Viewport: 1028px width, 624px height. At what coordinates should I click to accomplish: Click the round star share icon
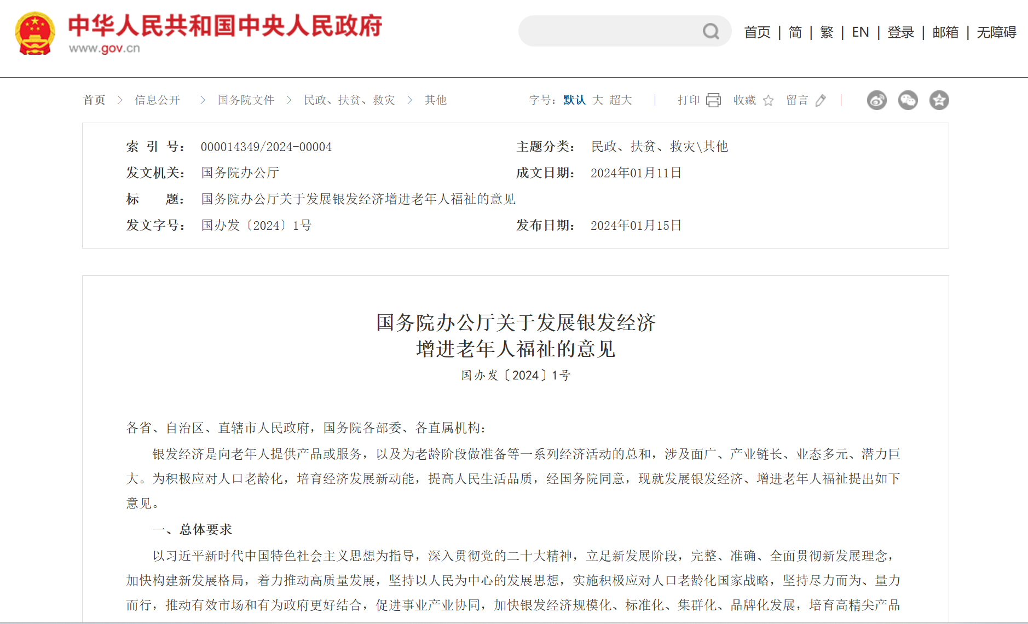[x=939, y=100]
